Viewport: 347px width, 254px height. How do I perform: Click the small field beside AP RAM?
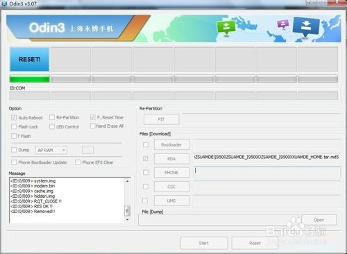[x=88, y=150]
